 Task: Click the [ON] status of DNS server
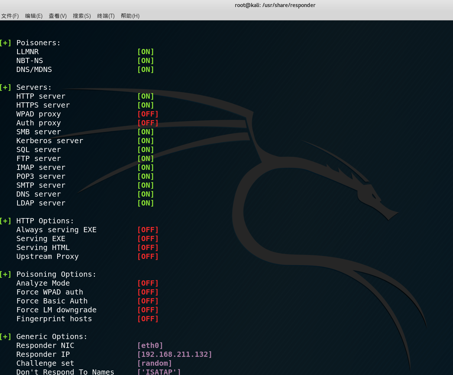click(146, 194)
